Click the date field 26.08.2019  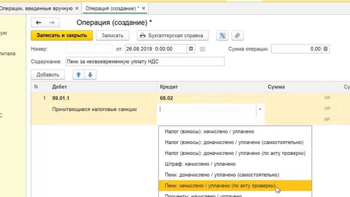156,49
